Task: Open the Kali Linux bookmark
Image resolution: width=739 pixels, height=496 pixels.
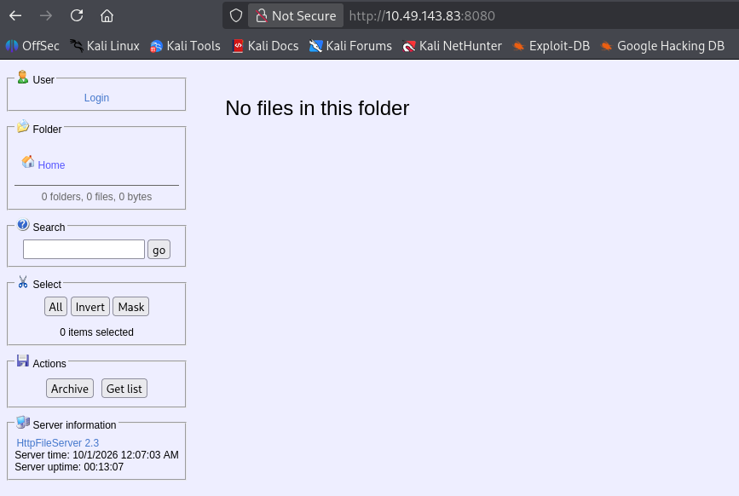Action: (105, 46)
